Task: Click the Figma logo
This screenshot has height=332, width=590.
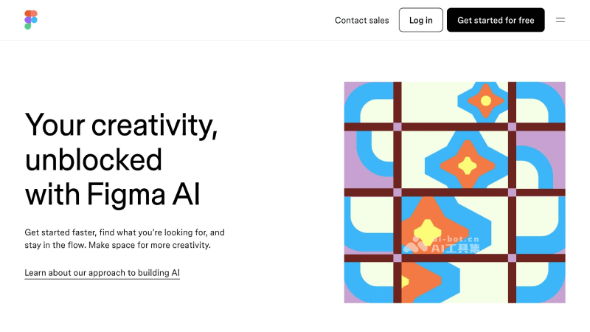Action: pos(30,20)
